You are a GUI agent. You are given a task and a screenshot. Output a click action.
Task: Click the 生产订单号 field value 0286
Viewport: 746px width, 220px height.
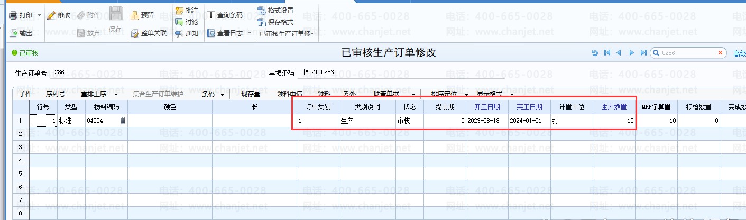click(x=58, y=72)
